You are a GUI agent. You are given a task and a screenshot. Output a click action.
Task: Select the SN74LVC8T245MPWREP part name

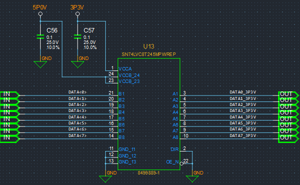pos(149,54)
